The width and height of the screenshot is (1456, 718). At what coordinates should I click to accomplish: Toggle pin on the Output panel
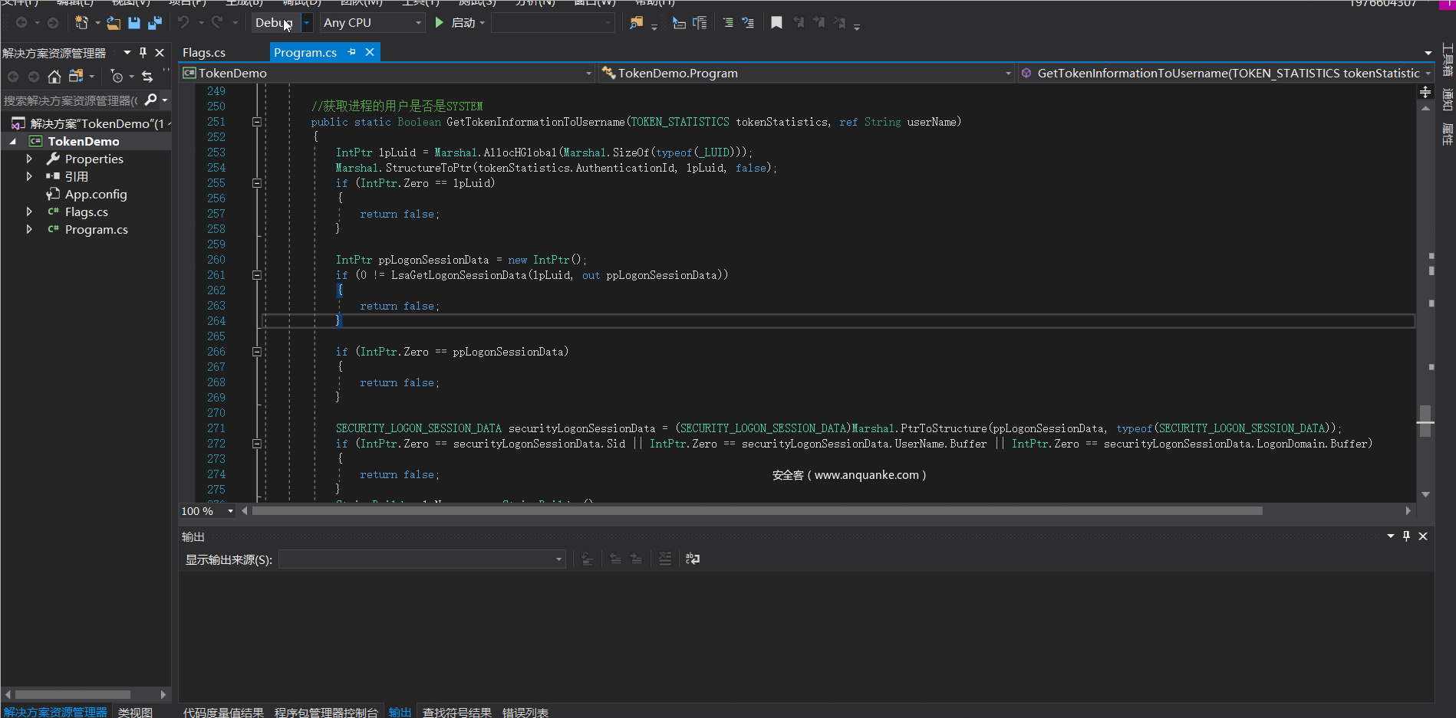[1406, 536]
